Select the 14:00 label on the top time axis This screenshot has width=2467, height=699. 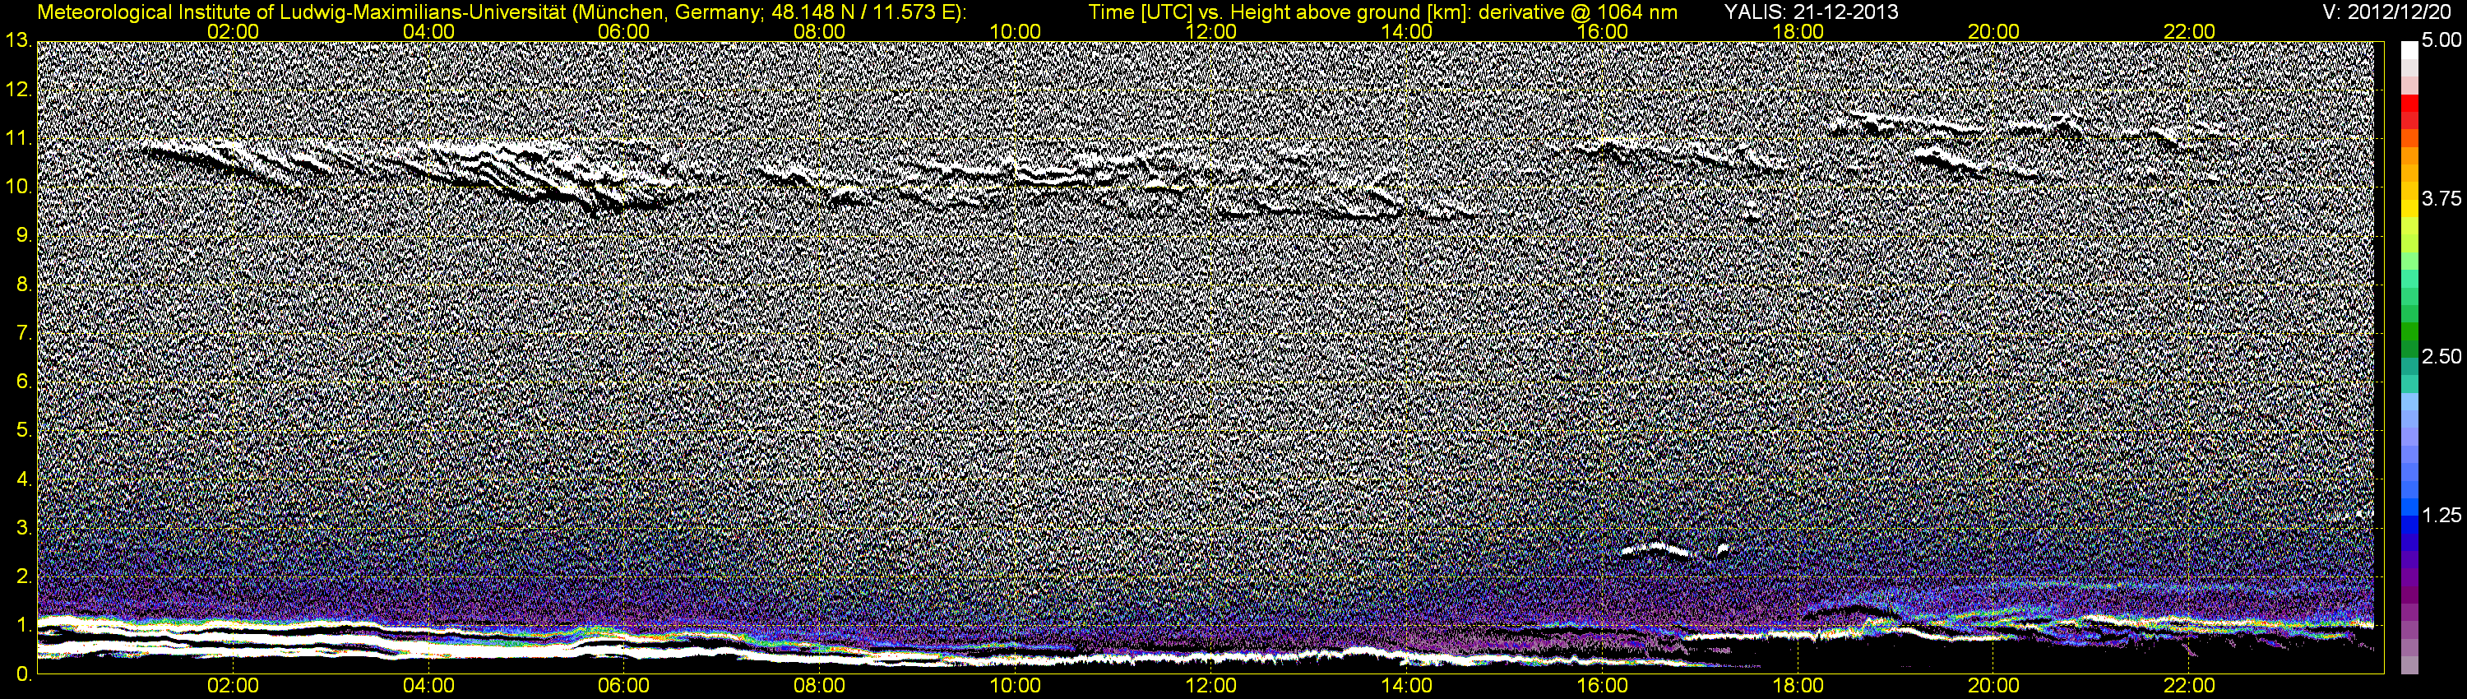[x=1407, y=31]
